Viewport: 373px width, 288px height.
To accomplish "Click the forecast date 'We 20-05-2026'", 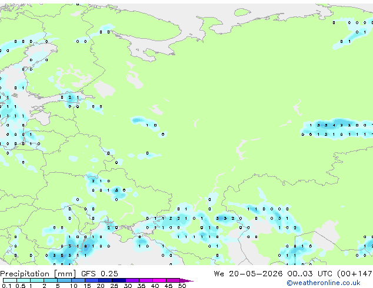I will pos(248,274).
